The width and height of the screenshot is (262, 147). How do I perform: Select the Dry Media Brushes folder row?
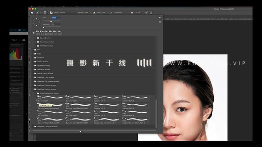94,66
